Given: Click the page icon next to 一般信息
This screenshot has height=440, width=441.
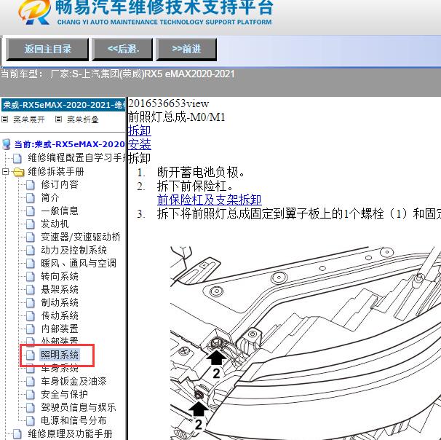Looking at the screenshot, I should tap(31, 211).
